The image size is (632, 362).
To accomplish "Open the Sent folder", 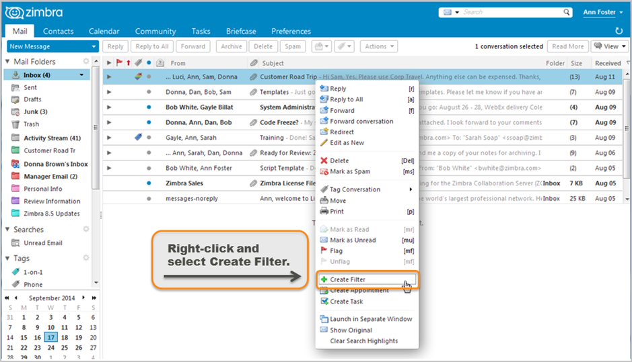I will [30, 87].
